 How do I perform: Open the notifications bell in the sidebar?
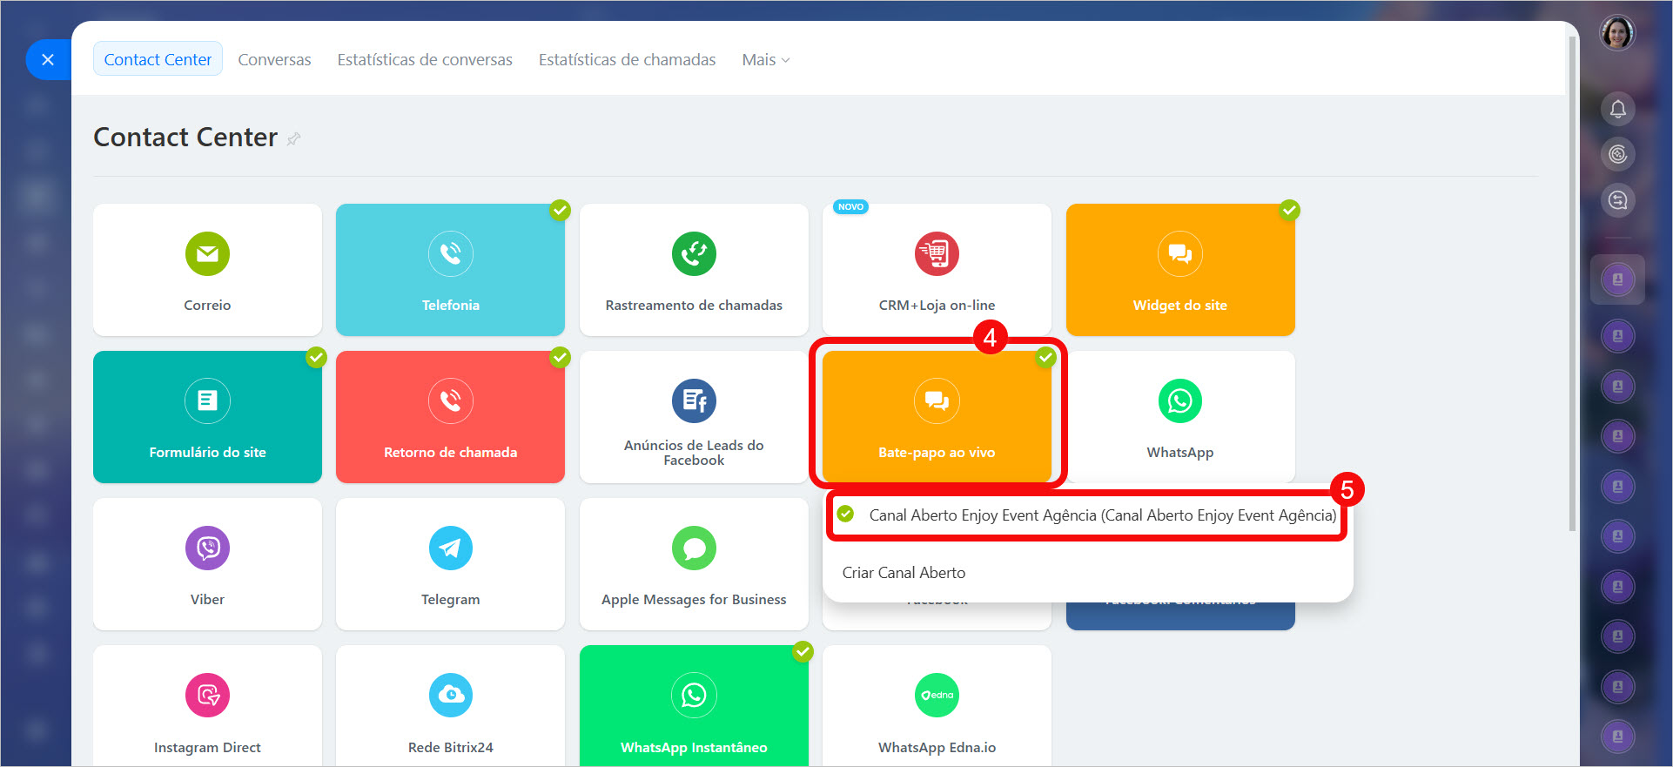[1617, 109]
